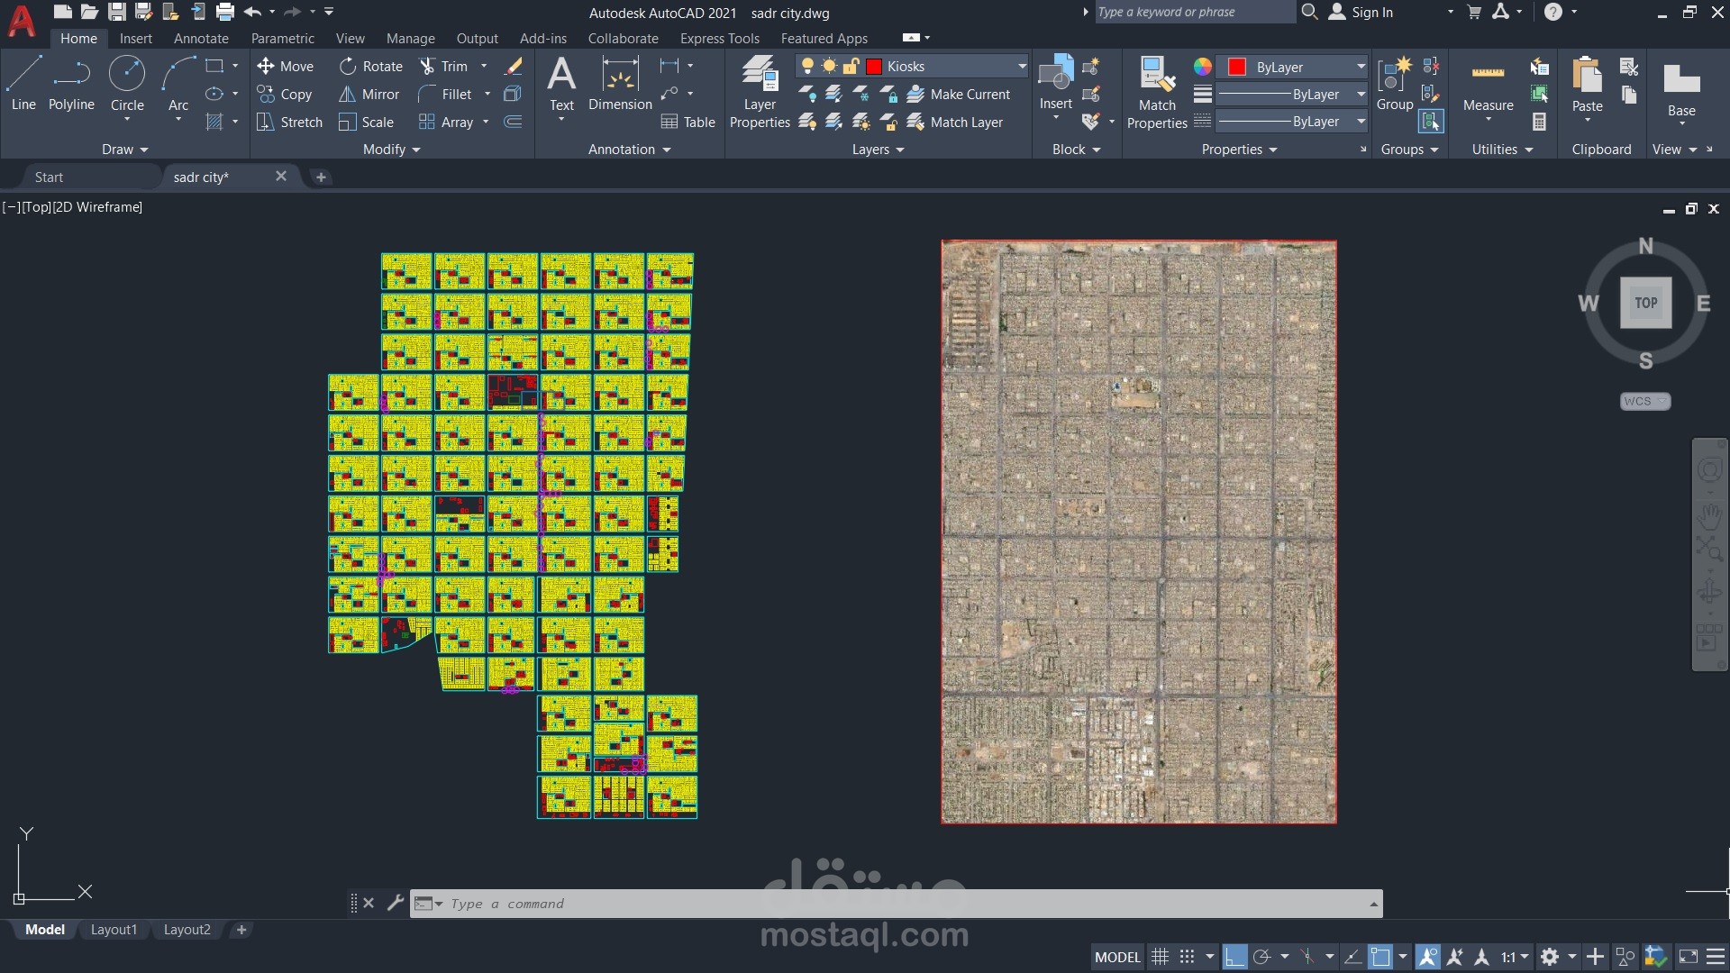1730x973 pixels.
Task: Open the Kiosks layer dropdown
Action: pyautogui.click(x=1022, y=66)
